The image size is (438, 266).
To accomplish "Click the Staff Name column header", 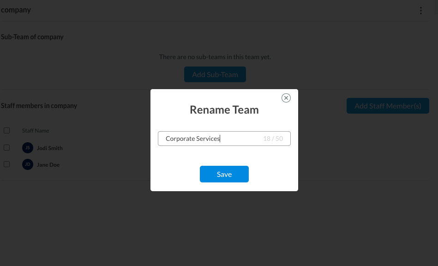I will tap(36, 131).
